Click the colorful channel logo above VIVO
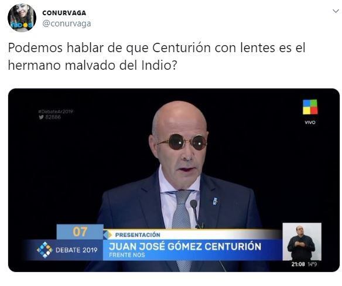This screenshot has height=286, width=342. 310,107
